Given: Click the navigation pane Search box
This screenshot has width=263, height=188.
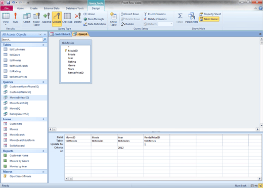Looking at the screenshot, I should point(22,39).
